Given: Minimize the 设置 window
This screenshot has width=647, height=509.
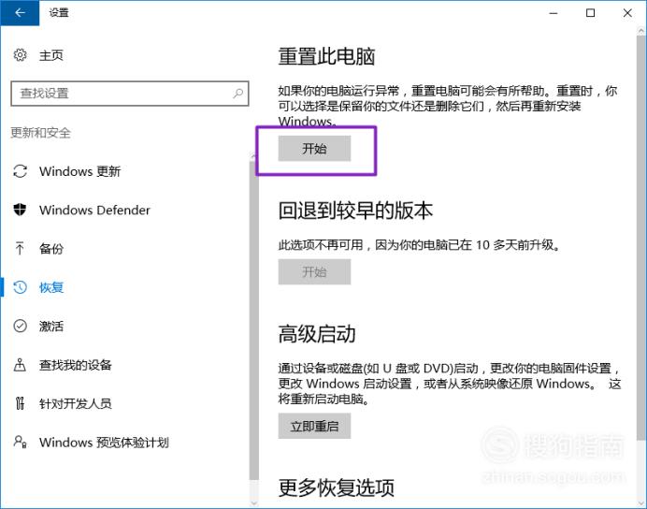Looking at the screenshot, I should pyautogui.click(x=554, y=13).
